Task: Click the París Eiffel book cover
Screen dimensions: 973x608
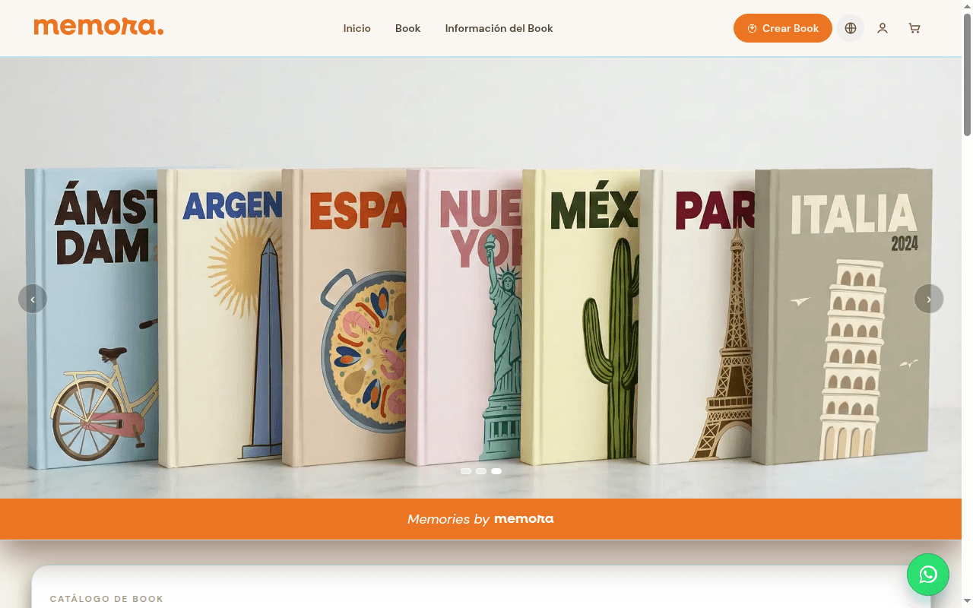Action: (698, 318)
